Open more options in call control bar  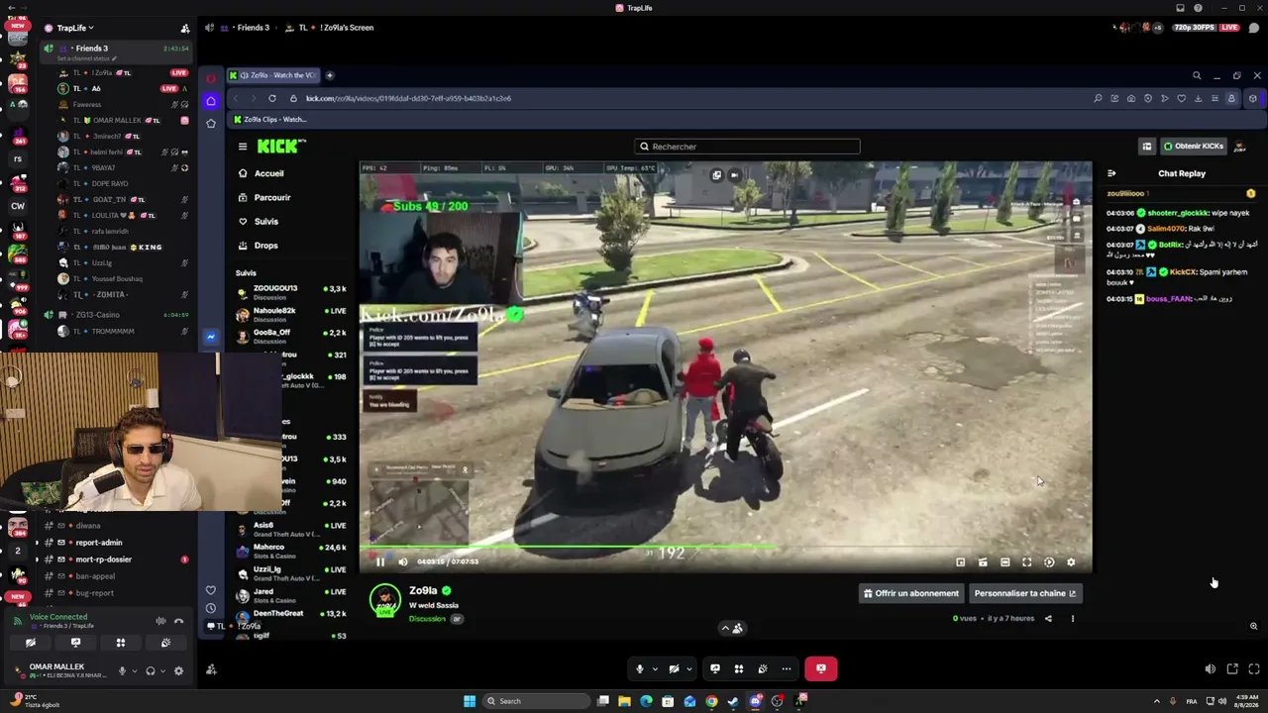[x=787, y=669]
